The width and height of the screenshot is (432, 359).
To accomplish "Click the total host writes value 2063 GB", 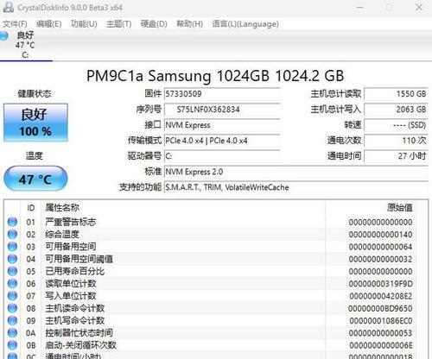I will click(x=396, y=110).
